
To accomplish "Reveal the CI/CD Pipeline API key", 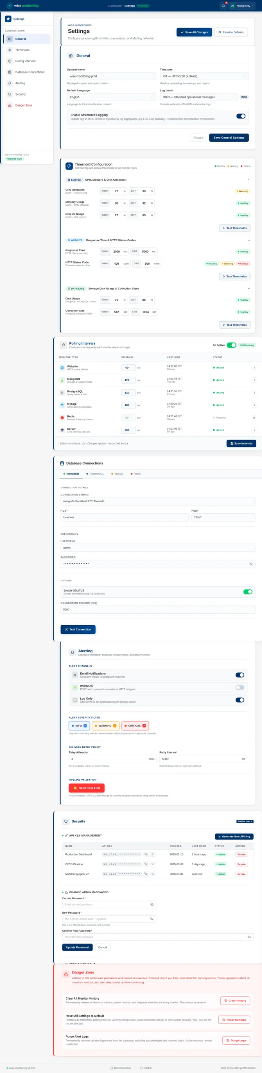I will pyautogui.click(x=146, y=864).
